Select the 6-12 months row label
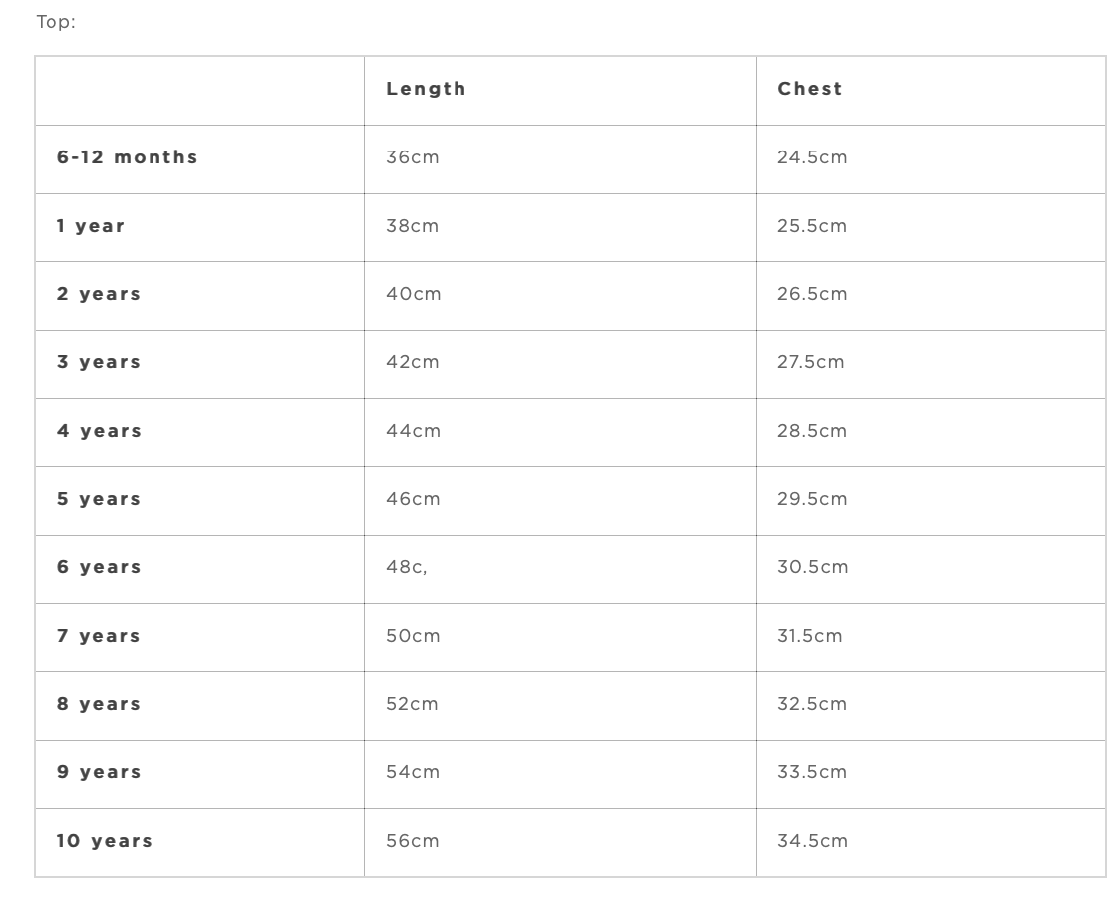1119x907 pixels. tap(128, 157)
